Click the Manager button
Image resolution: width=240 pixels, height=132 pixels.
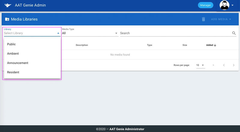tap(205, 5)
